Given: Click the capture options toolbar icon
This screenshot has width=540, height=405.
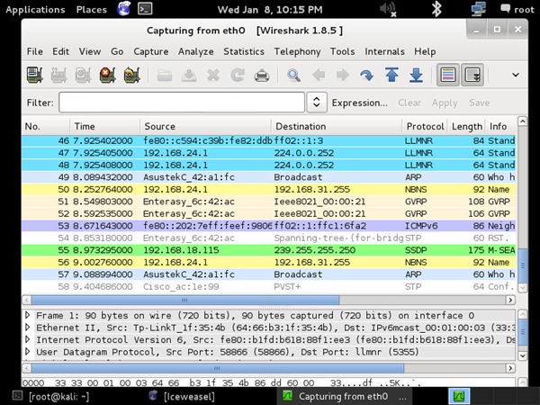Looking at the screenshot, I should click(x=58, y=75).
